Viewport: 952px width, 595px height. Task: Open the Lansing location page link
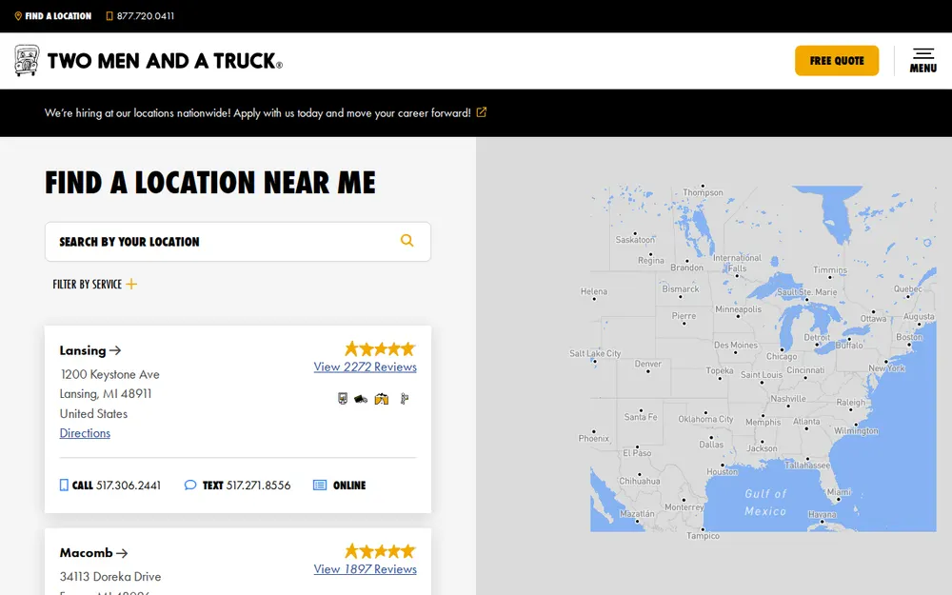click(x=90, y=350)
